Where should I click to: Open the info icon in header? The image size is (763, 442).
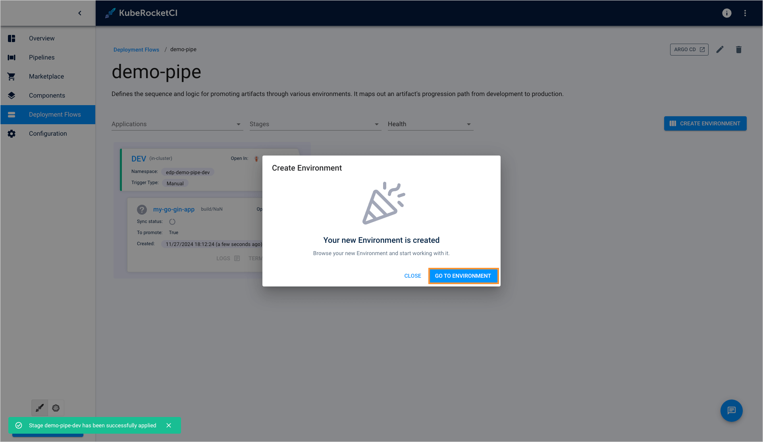coord(726,13)
